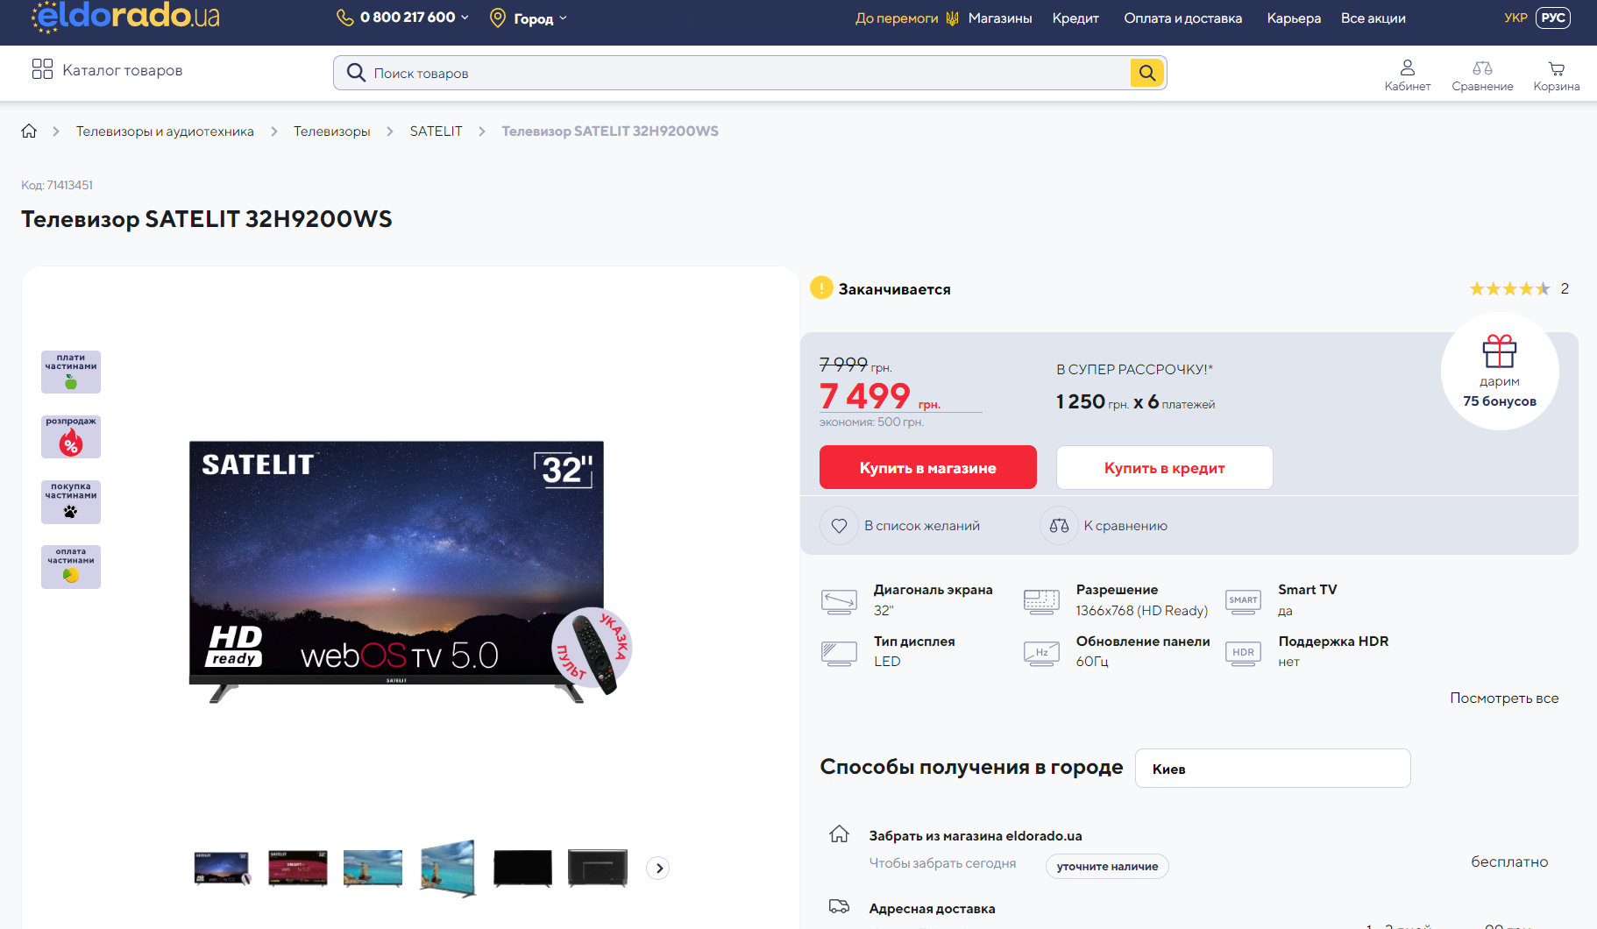Click the yellow search magnifier button
The image size is (1597, 929).
tap(1146, 73)
